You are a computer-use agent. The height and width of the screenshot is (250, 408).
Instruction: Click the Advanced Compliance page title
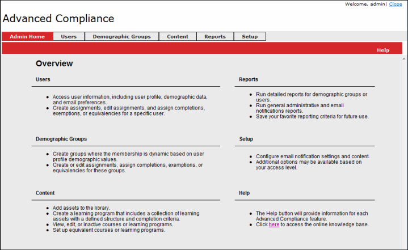[58, 19]
